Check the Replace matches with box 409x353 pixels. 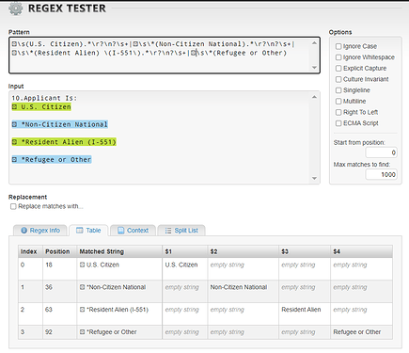pos(13,206)
